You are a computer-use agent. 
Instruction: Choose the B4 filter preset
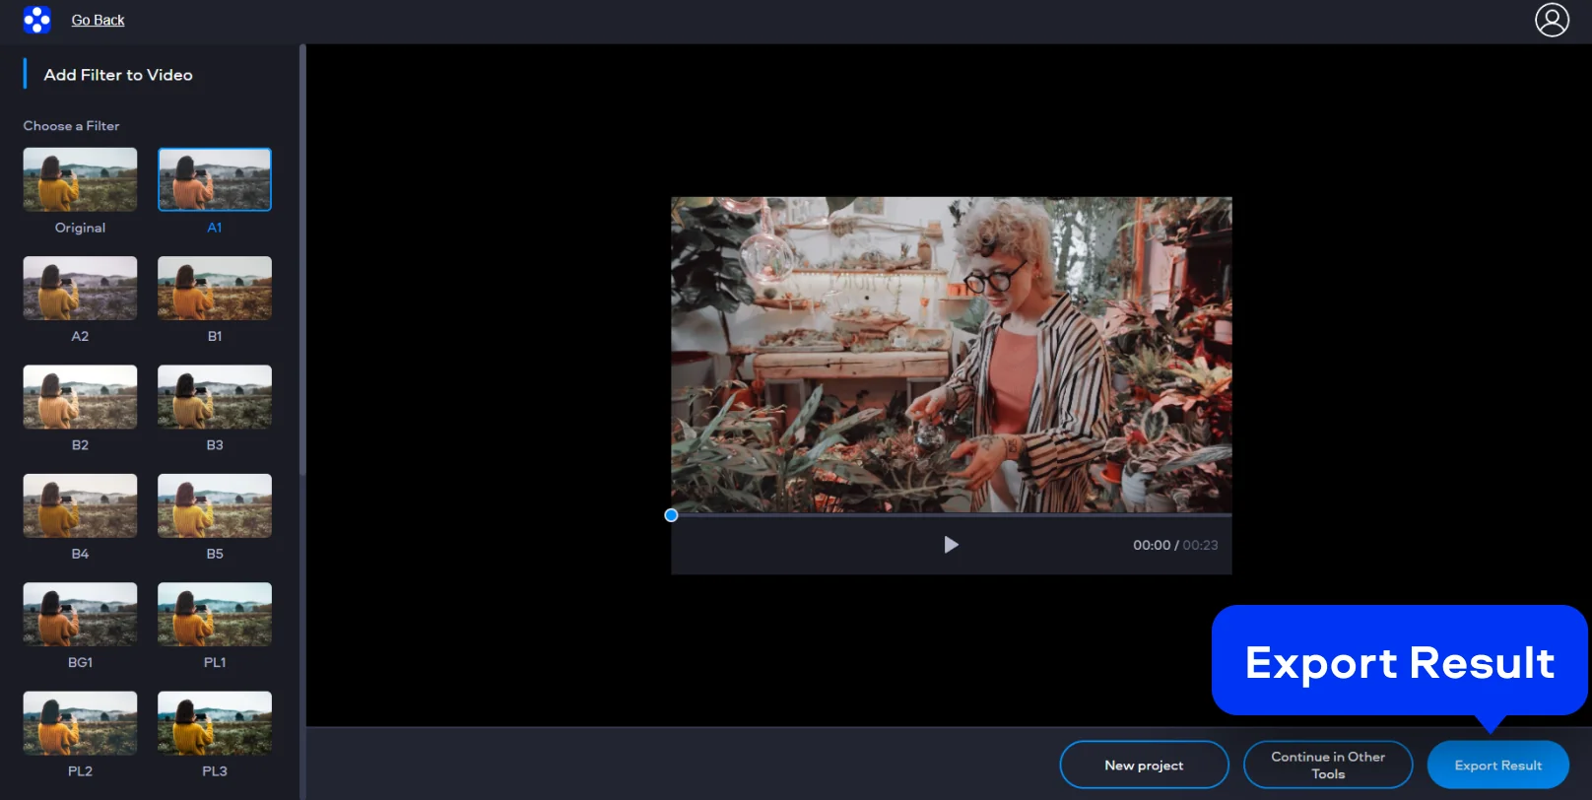pos(80,505)
